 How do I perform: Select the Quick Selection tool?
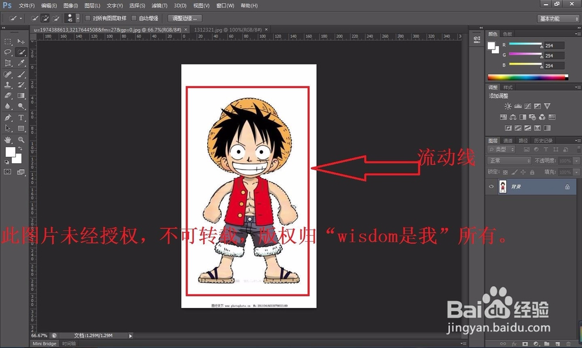(20, 52)
